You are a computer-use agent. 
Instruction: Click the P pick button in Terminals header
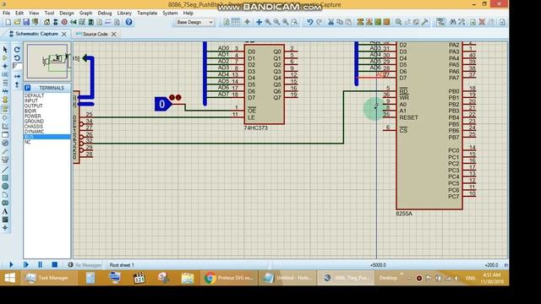[x=28, y=88]
